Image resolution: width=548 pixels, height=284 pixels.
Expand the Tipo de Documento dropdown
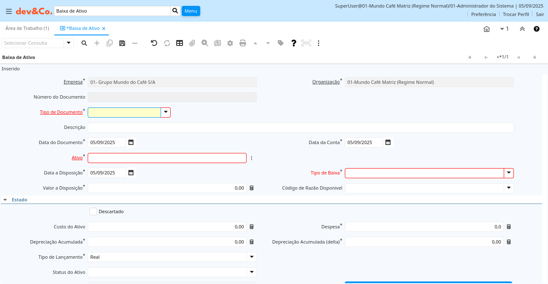tap(166, 113)
